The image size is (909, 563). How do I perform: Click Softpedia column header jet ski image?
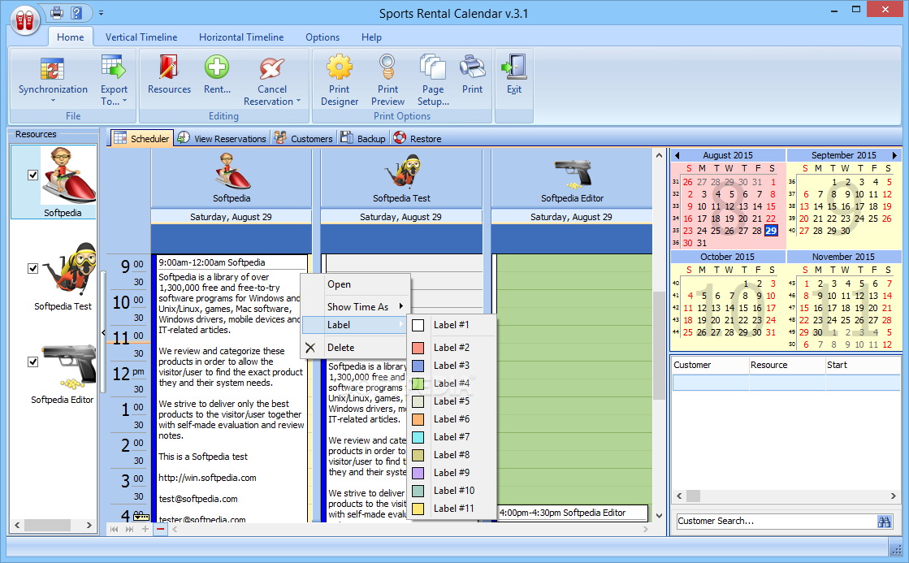coord(232,171)
